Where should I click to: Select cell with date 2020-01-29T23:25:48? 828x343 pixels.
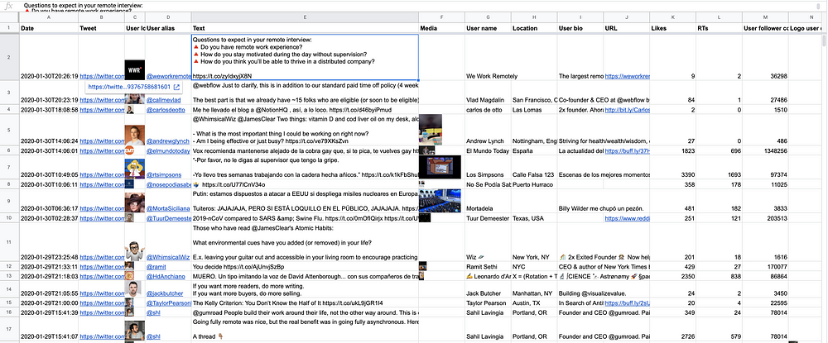49,242
